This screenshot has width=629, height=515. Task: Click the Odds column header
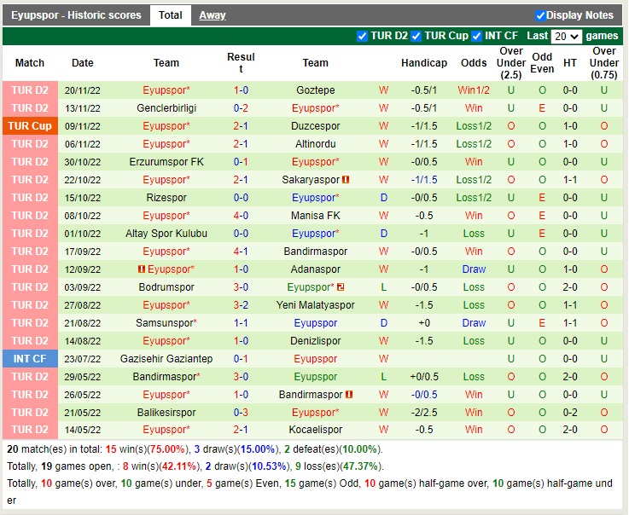coord(474,63)
